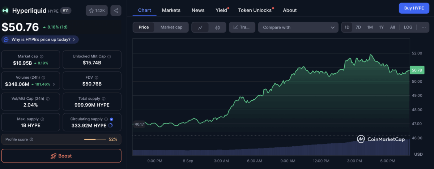Expand Volume (24h) details chevron
This screenshot has height=169, width=434.
click(54, 84)
